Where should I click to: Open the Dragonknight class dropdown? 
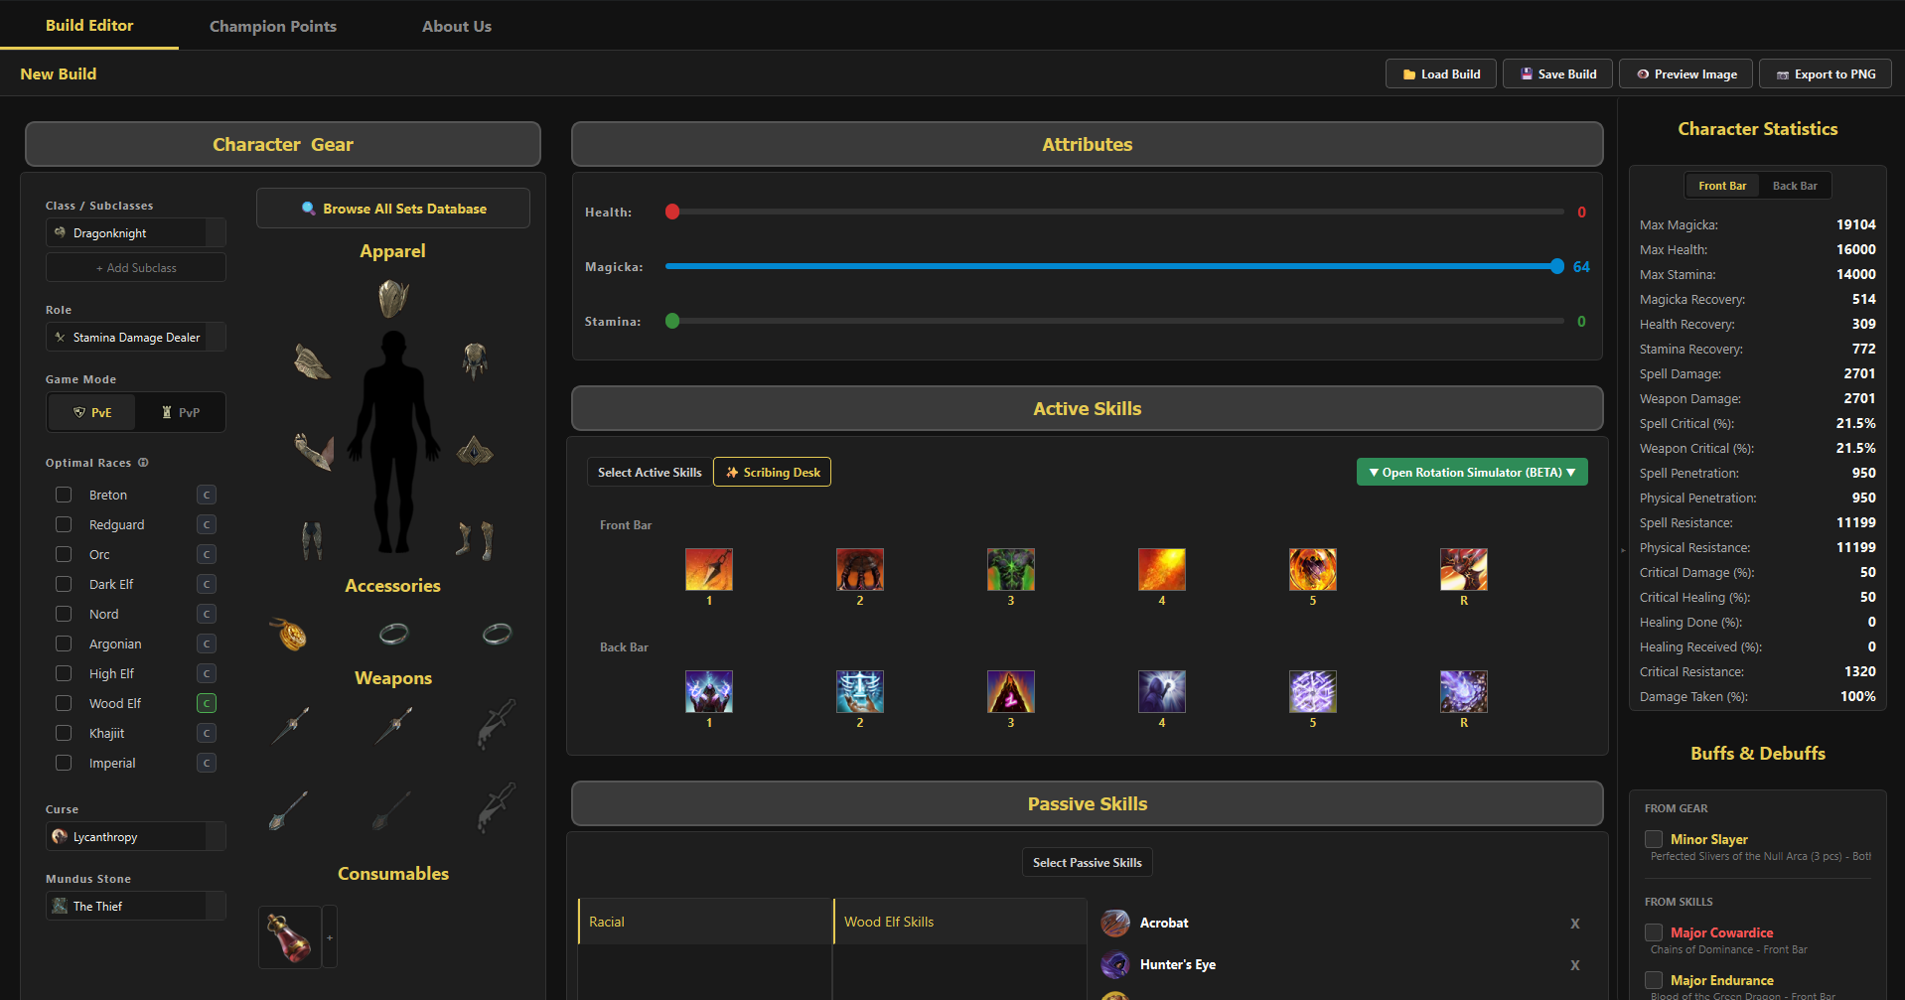(136, 232)
